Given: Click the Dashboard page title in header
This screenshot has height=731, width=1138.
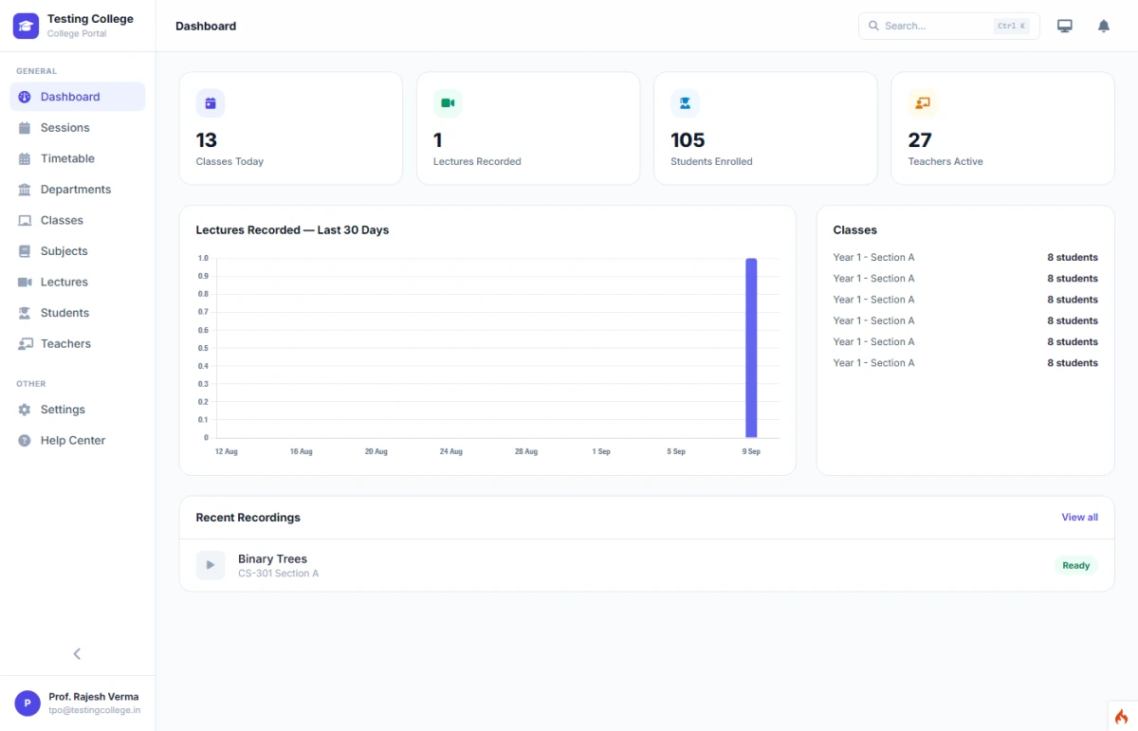Looking at the screenshot, I should 206,27.
